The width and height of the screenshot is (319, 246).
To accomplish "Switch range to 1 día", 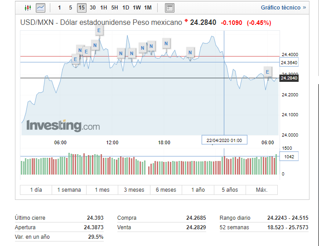I will (36, 190).
